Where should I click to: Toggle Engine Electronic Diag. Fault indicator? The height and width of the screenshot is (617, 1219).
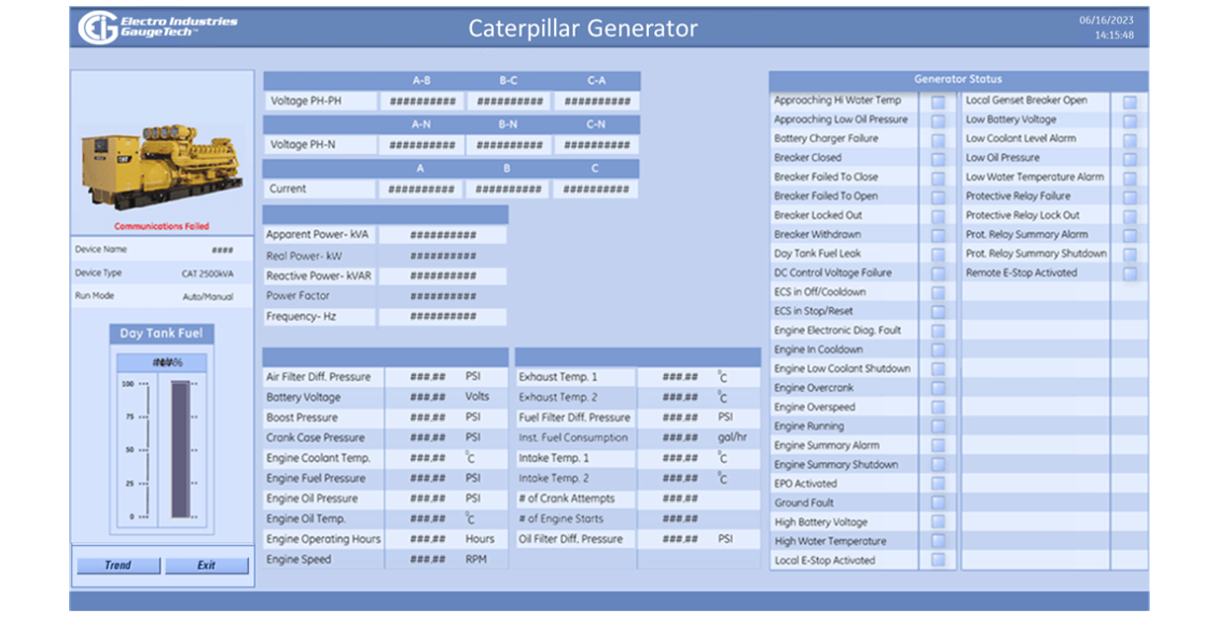(937, 331)
